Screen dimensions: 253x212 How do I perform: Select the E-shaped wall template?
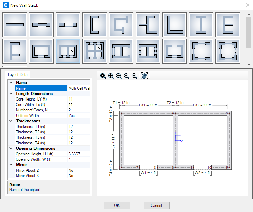point(228,25)
